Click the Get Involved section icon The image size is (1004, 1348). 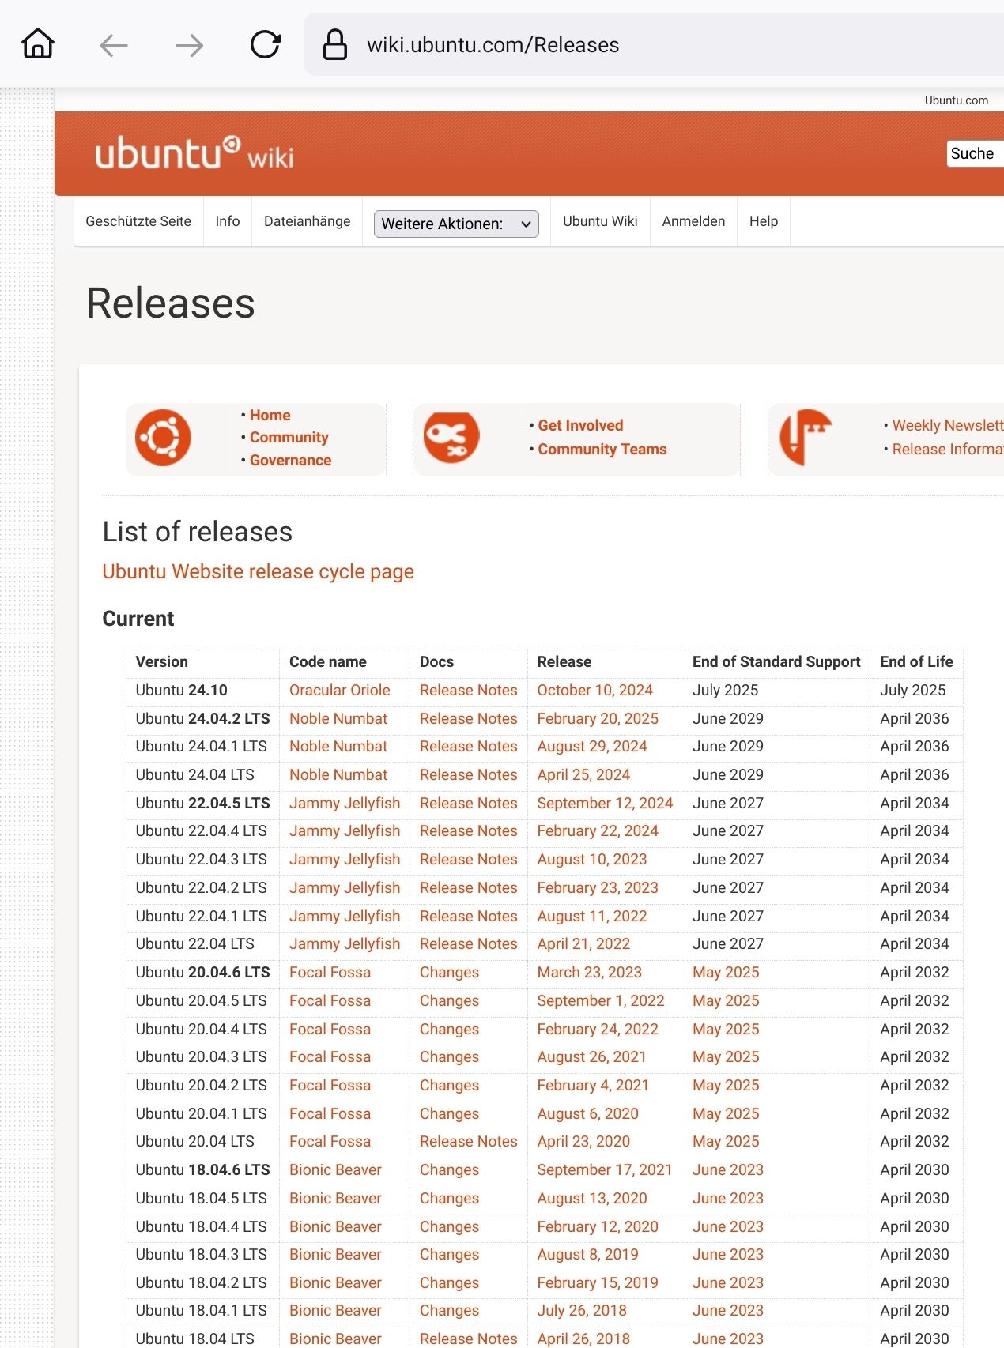click(x=451, y=437)
